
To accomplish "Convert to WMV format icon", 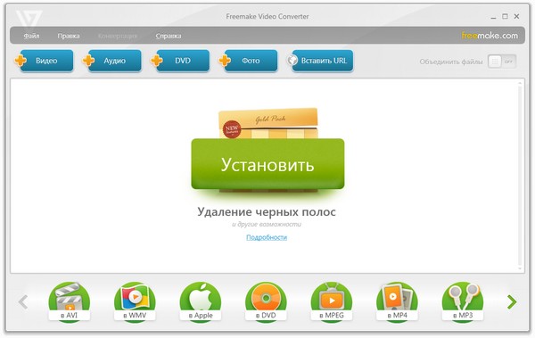I will 135,301.
